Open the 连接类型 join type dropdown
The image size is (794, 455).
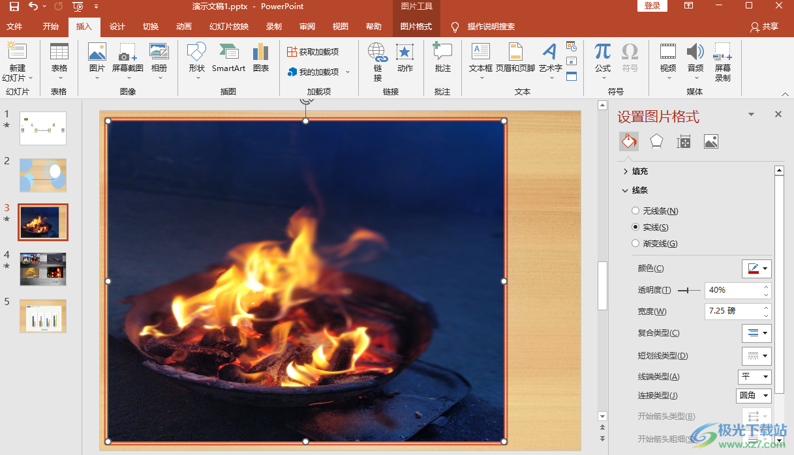click(x=754, y=396)
